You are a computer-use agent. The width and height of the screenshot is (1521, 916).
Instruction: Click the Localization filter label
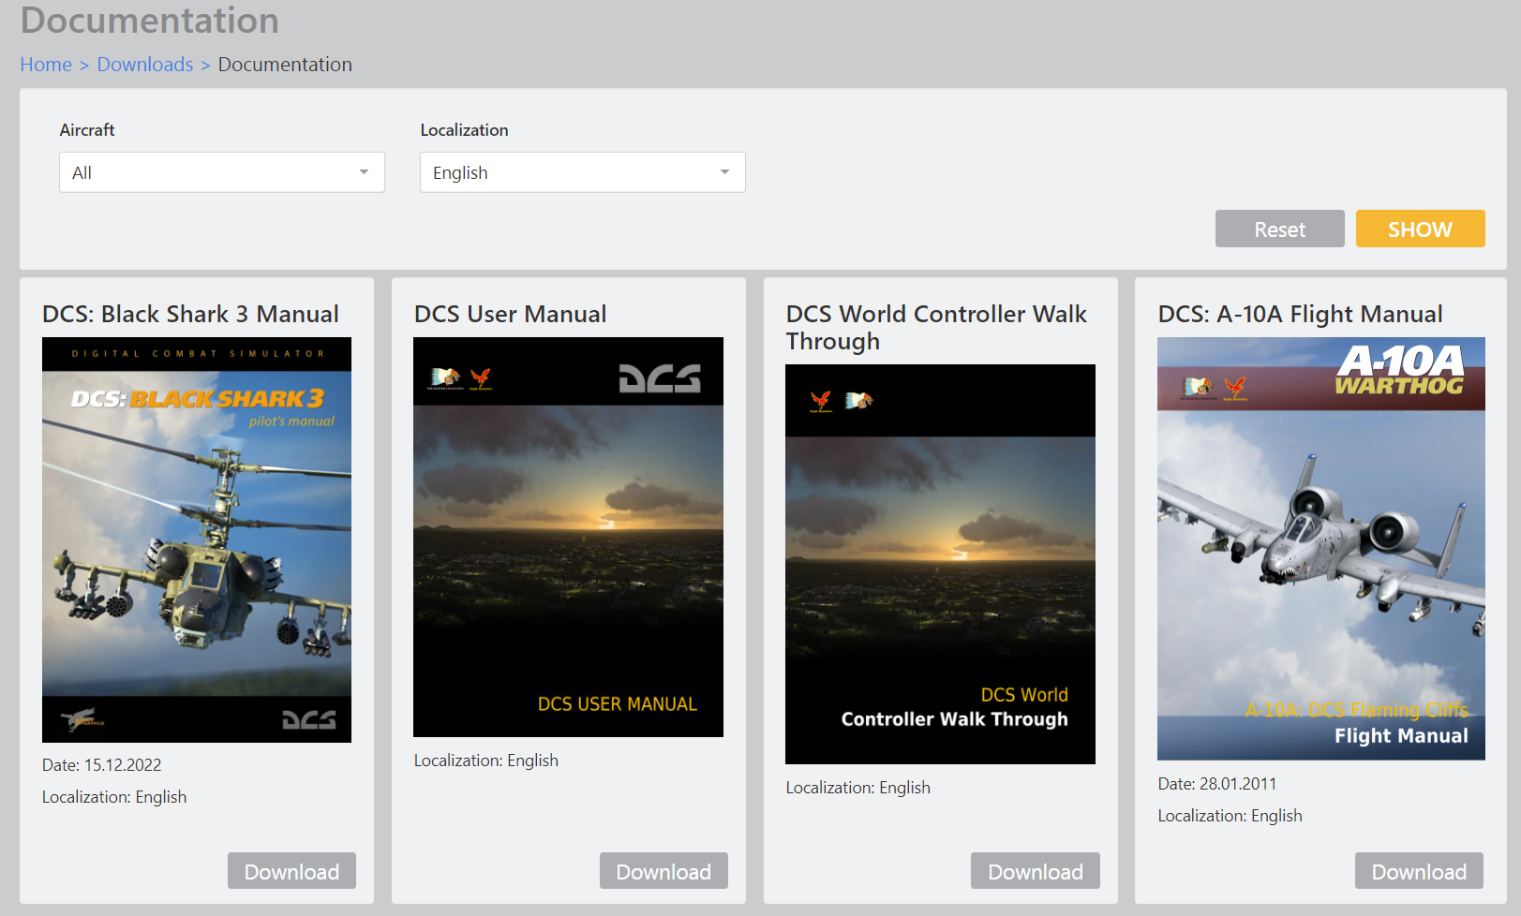click(x=465, y=130)
